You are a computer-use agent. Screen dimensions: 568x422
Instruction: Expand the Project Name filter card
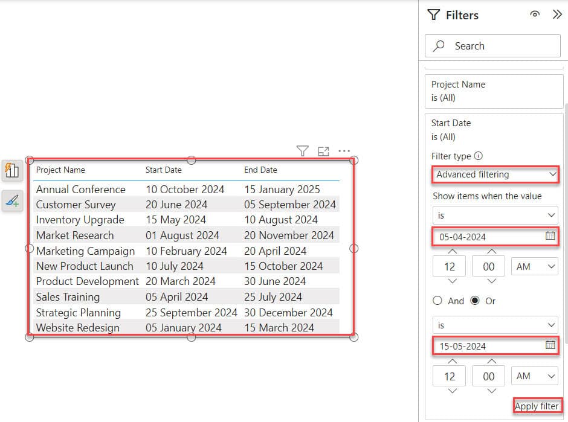[x=494, y=91]
